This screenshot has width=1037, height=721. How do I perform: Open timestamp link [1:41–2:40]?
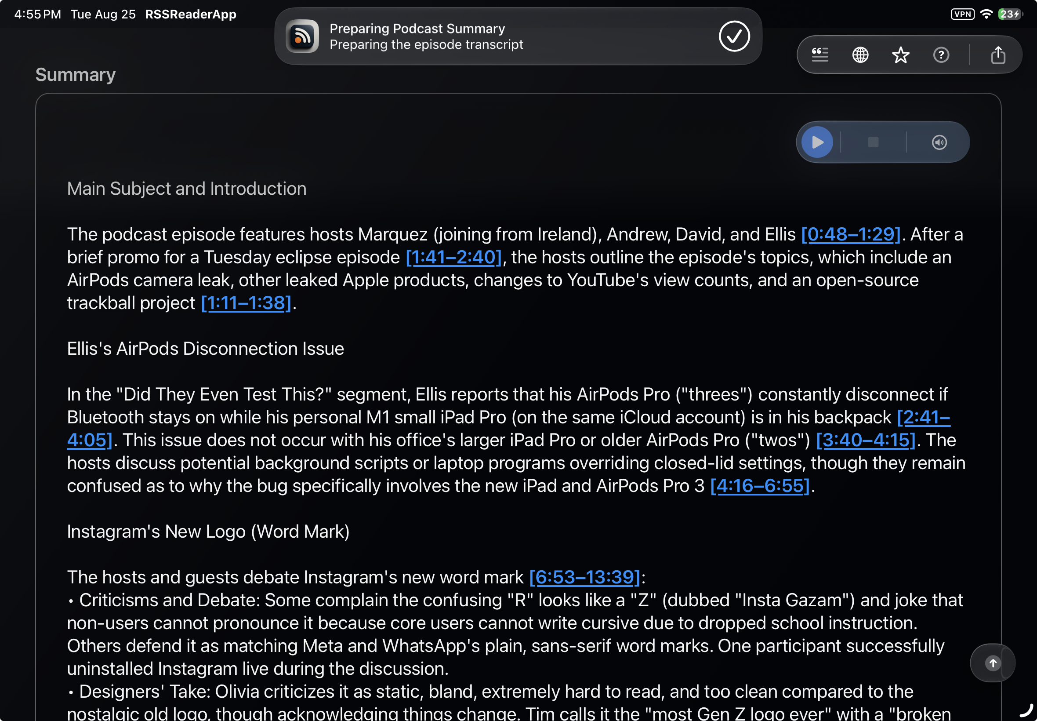(454, 257)
